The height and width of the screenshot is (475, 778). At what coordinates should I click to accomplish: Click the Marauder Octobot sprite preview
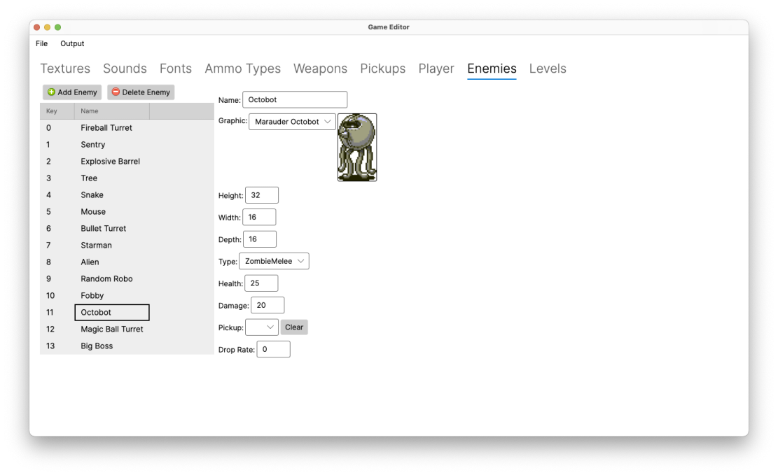coord(357,148)
